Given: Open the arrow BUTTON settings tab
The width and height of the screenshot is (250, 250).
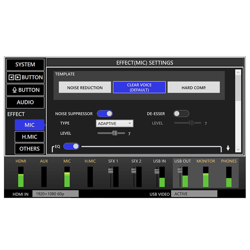Looking at the screenshot, I should (x=25, y=77).
